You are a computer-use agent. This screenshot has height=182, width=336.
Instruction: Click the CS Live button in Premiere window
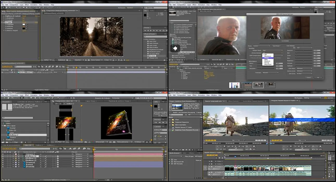pyautogui.click(x=329, y=98)
